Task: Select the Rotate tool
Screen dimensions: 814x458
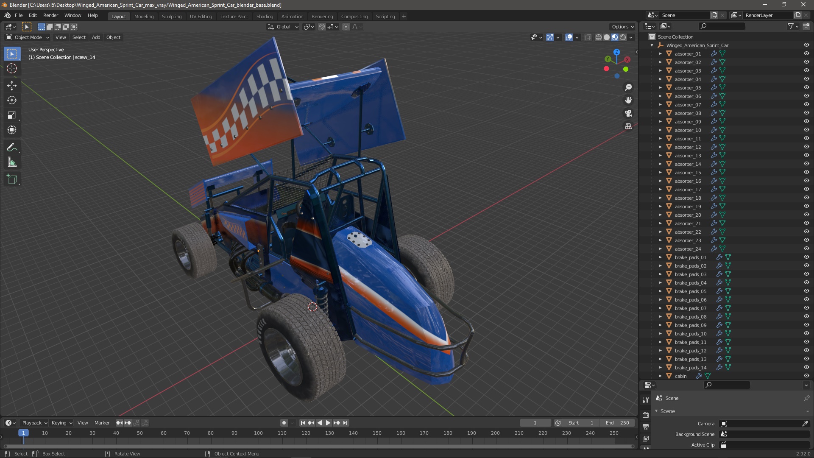Action: (12, 100)
